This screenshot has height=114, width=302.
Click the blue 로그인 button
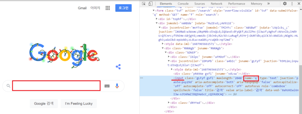pos(124,8)
